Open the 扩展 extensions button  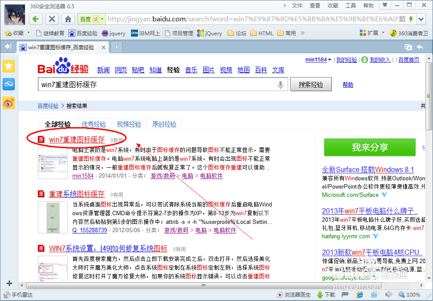(x=369, y=33)
